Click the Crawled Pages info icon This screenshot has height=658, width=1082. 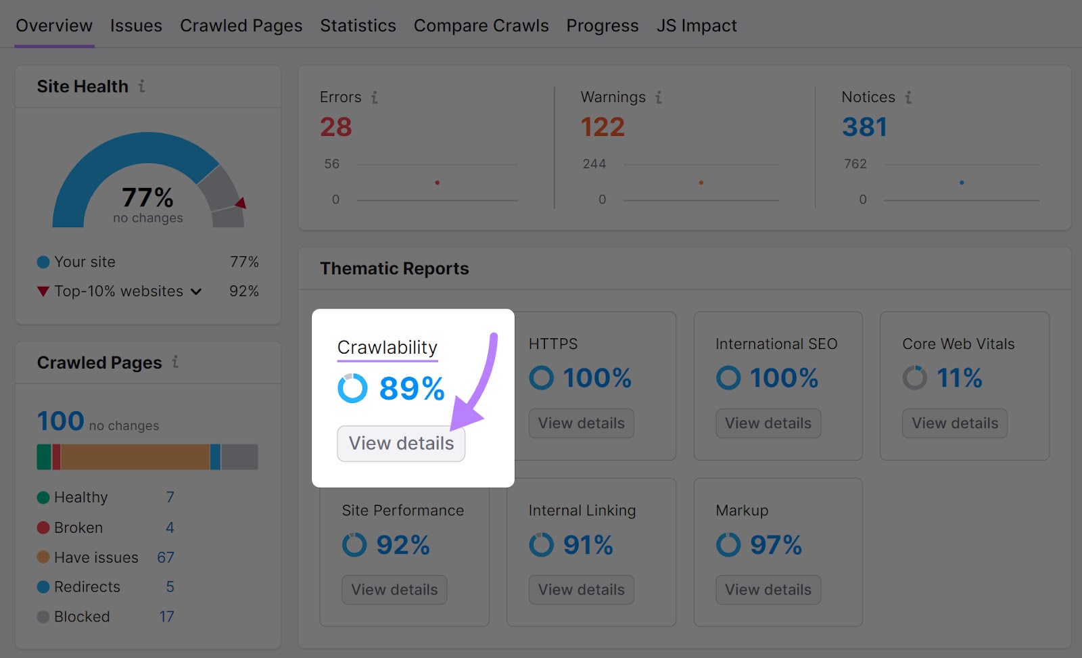pyautogui.click(x=175, y=362)
